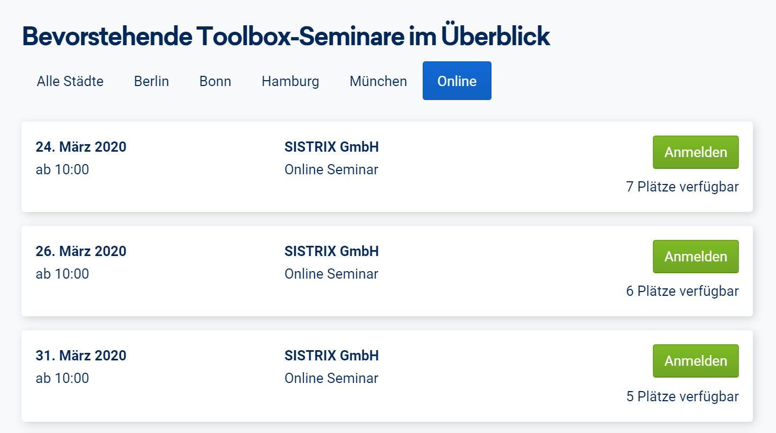Switch to the Alle Städte tab
Image resolution: width=776 pixels, height=433 pixels.
pos(70,81)
